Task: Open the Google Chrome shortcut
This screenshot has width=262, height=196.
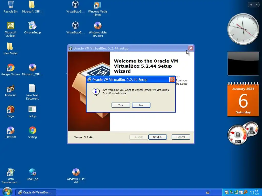Action: pyautogui.click(x=10, y=70)
